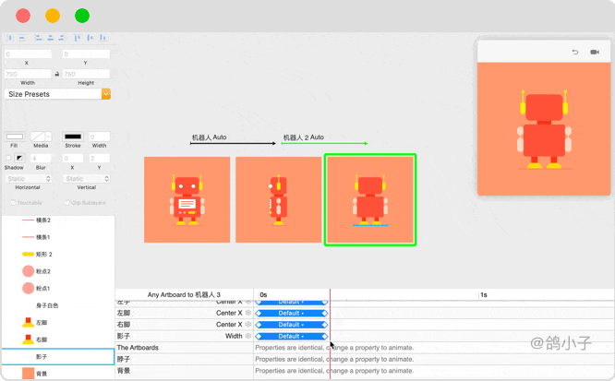
Task: Click the start keyframe diamond on 左脚 row
Action: pyautogui.click(x=259, y=313)
